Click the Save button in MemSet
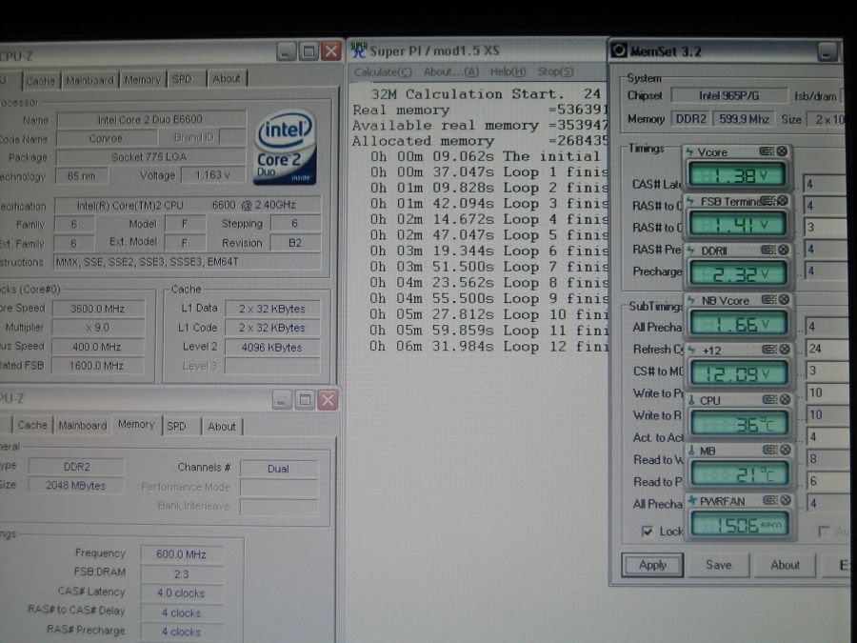This screenshot has width=857, height=643. click(x=718, y=565)
